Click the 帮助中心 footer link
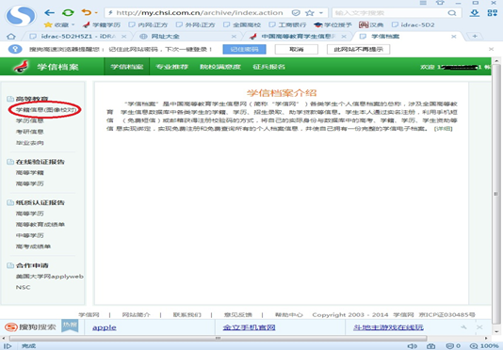This screenshot has width=503, height=350. [289, 315]
